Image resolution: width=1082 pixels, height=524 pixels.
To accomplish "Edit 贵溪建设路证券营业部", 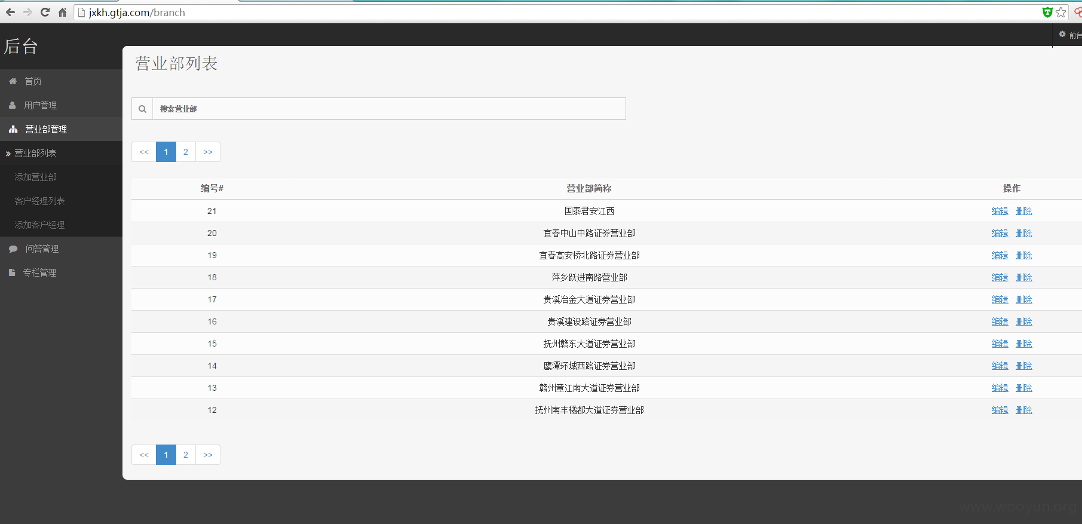I will tap(1000, 321).
